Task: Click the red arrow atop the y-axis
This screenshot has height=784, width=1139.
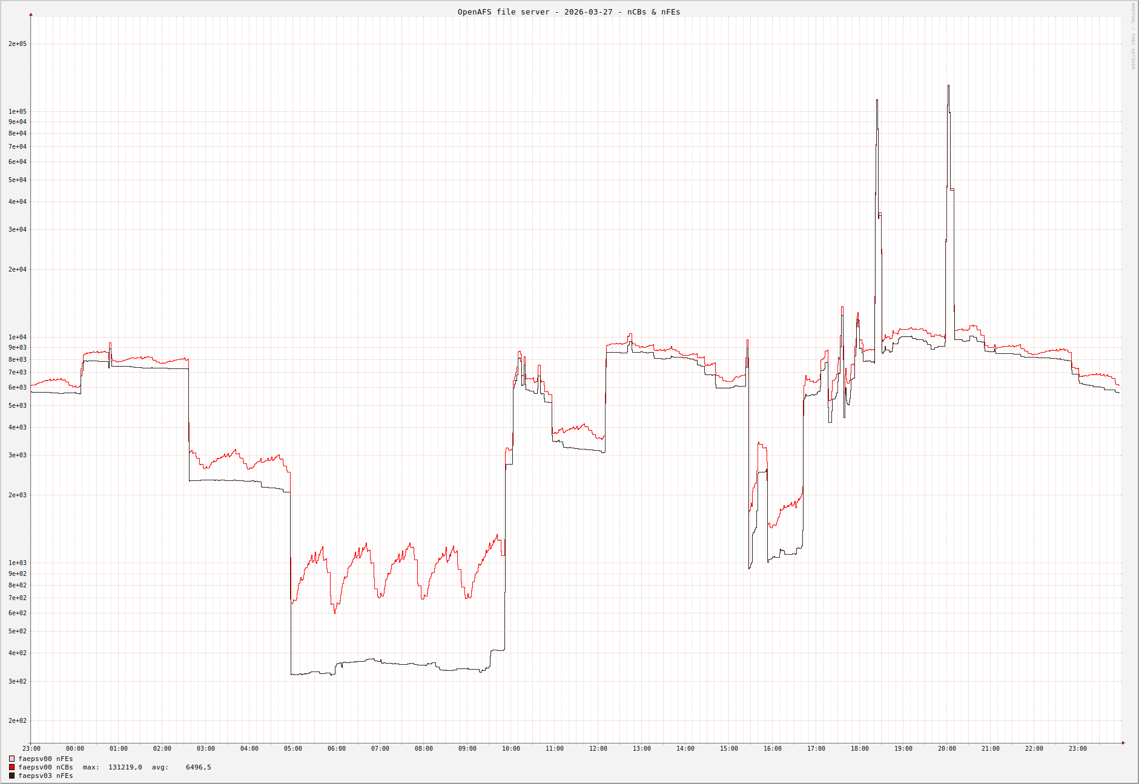Action: click(x=31, y=15)
